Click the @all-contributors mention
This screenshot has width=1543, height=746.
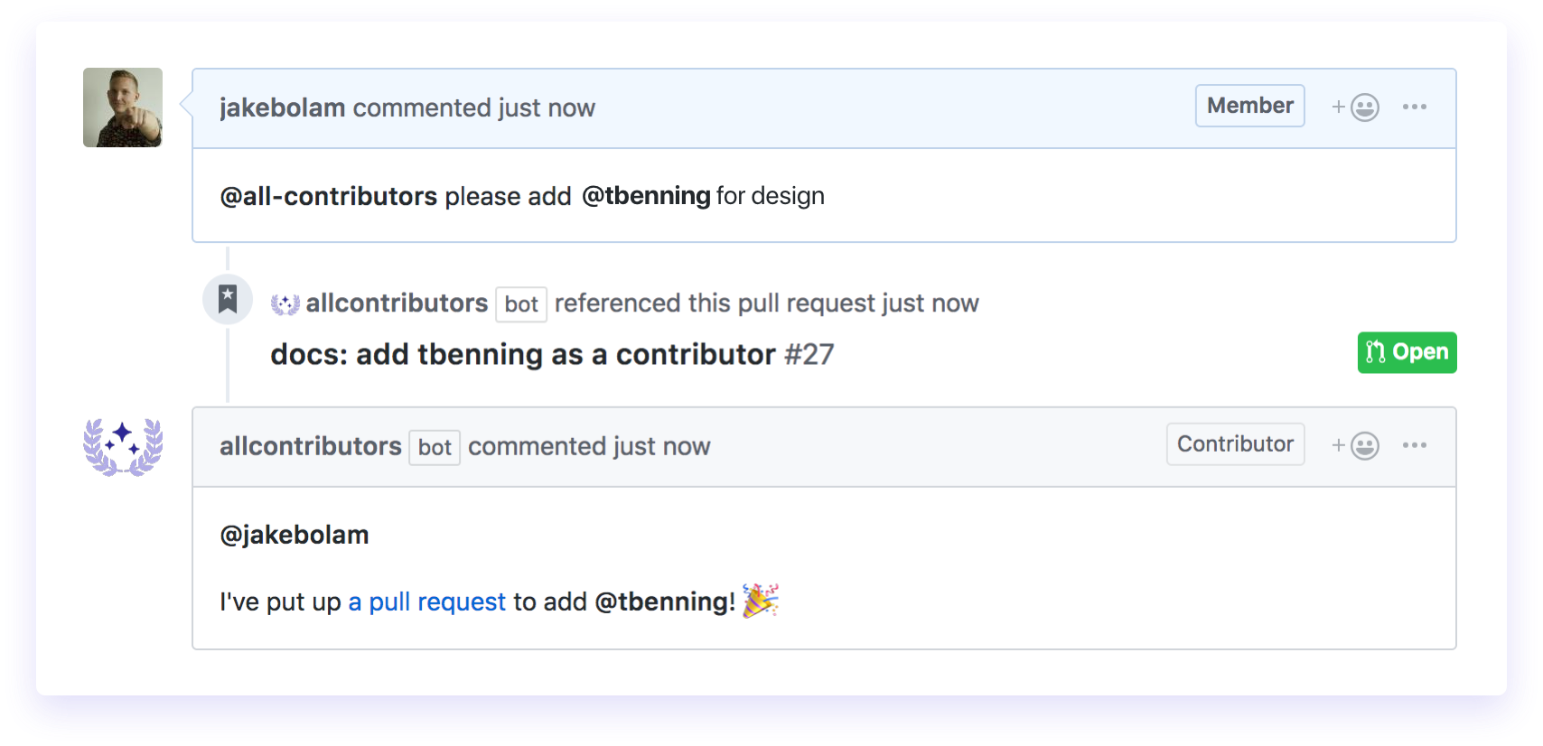pyautogui.click(x=327, y=195)
